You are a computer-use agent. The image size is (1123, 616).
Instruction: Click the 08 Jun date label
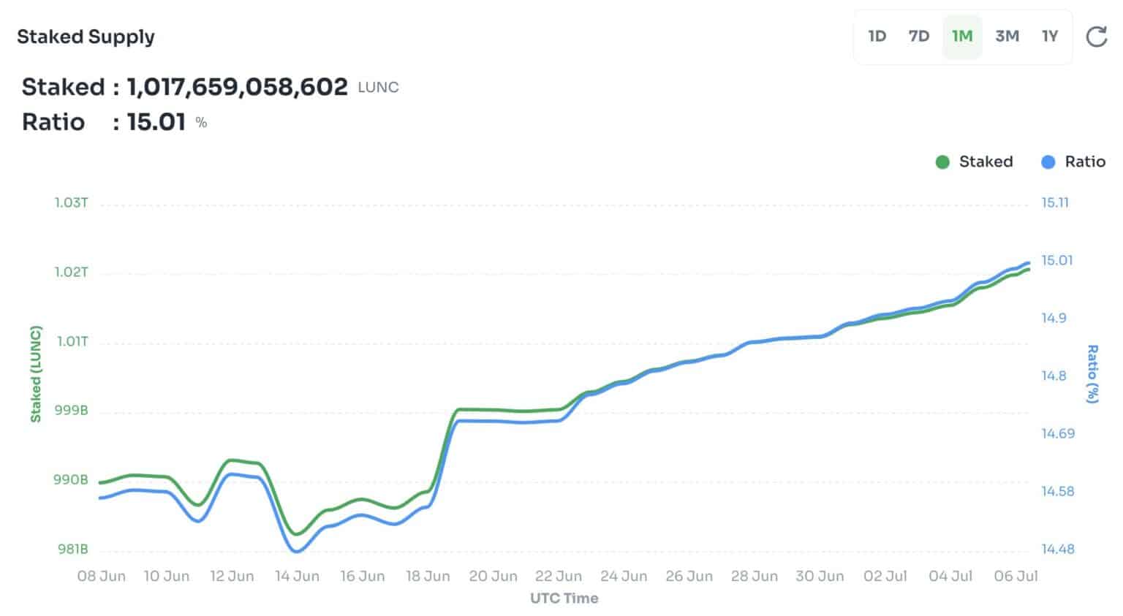(x=101, y=577)
